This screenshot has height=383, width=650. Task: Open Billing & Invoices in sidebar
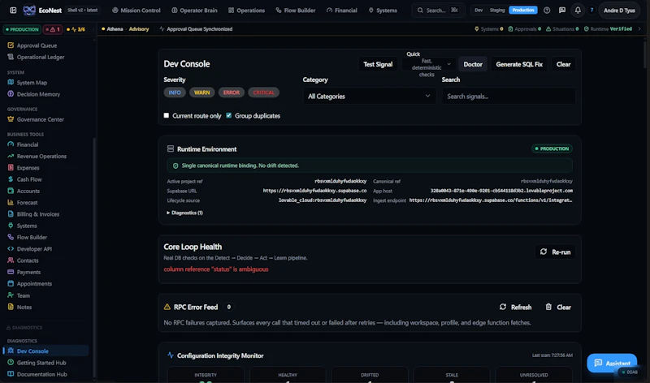pyautogui.click(x=33, y=214)
